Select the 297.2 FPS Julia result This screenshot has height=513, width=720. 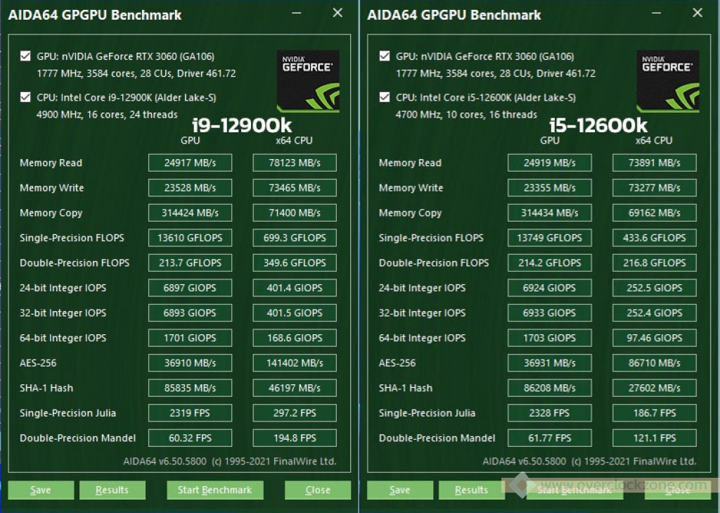tap(295, 413)
